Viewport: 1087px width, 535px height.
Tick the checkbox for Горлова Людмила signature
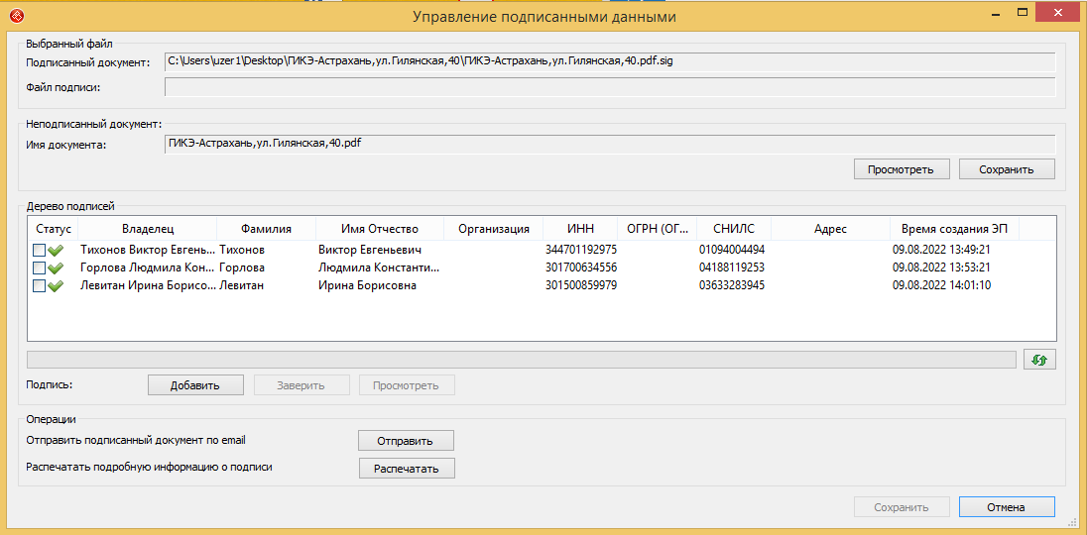tap(39, 268)
